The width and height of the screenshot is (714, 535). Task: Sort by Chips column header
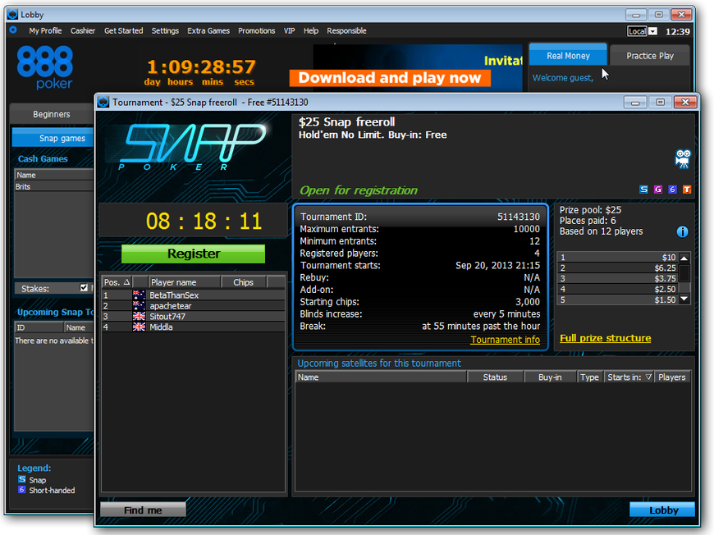pos(244,282)
